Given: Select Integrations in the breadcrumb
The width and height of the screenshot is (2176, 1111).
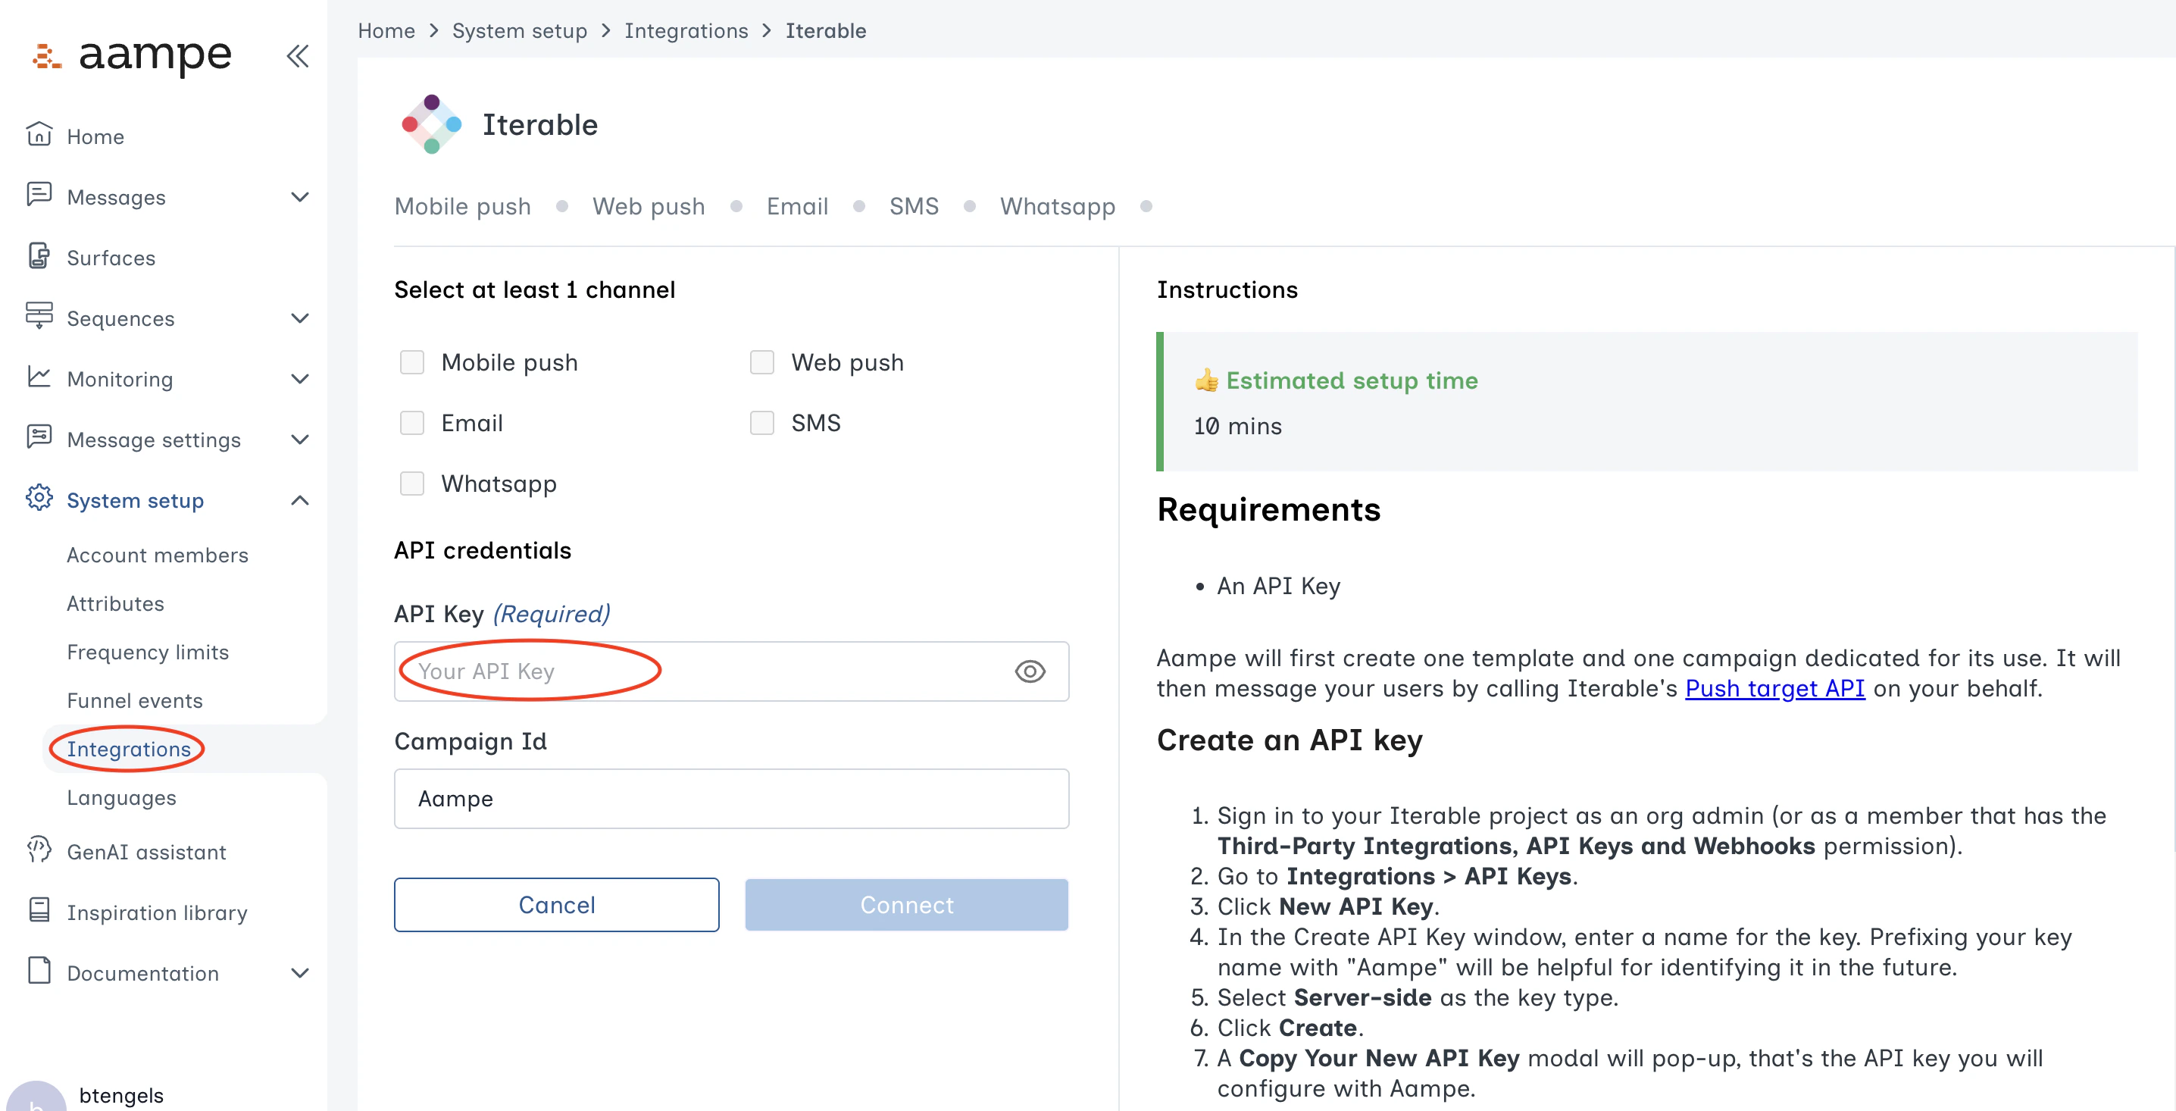Looking at the screenshot, I should (x=686, y=30).
